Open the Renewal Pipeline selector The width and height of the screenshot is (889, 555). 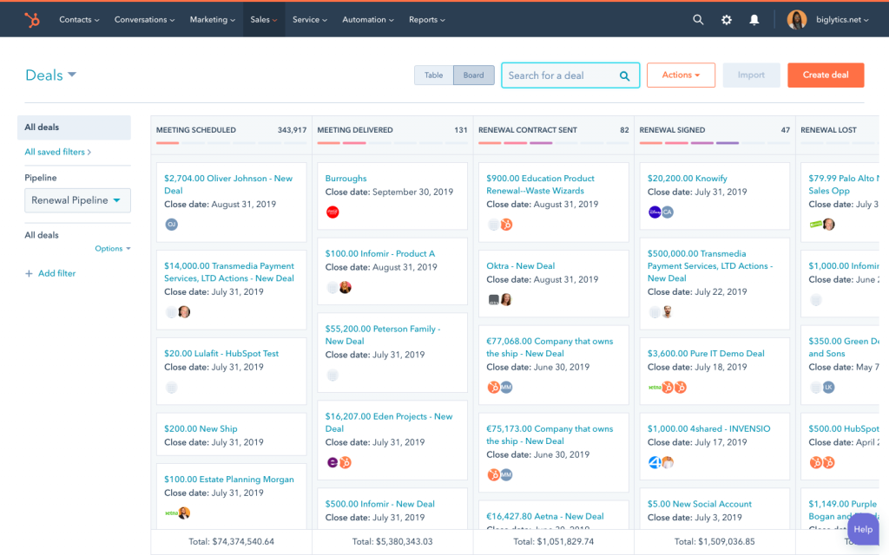77,200
